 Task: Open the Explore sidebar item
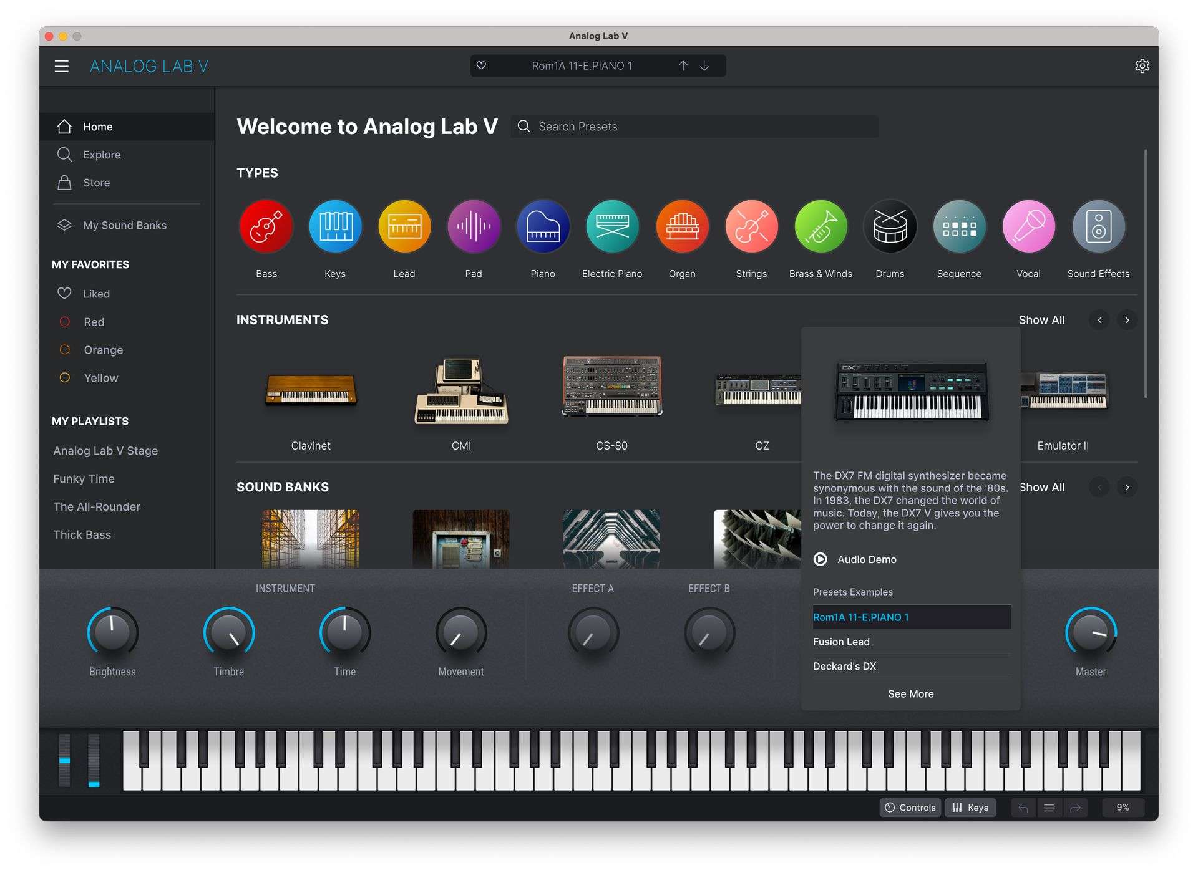click(127, 155)
